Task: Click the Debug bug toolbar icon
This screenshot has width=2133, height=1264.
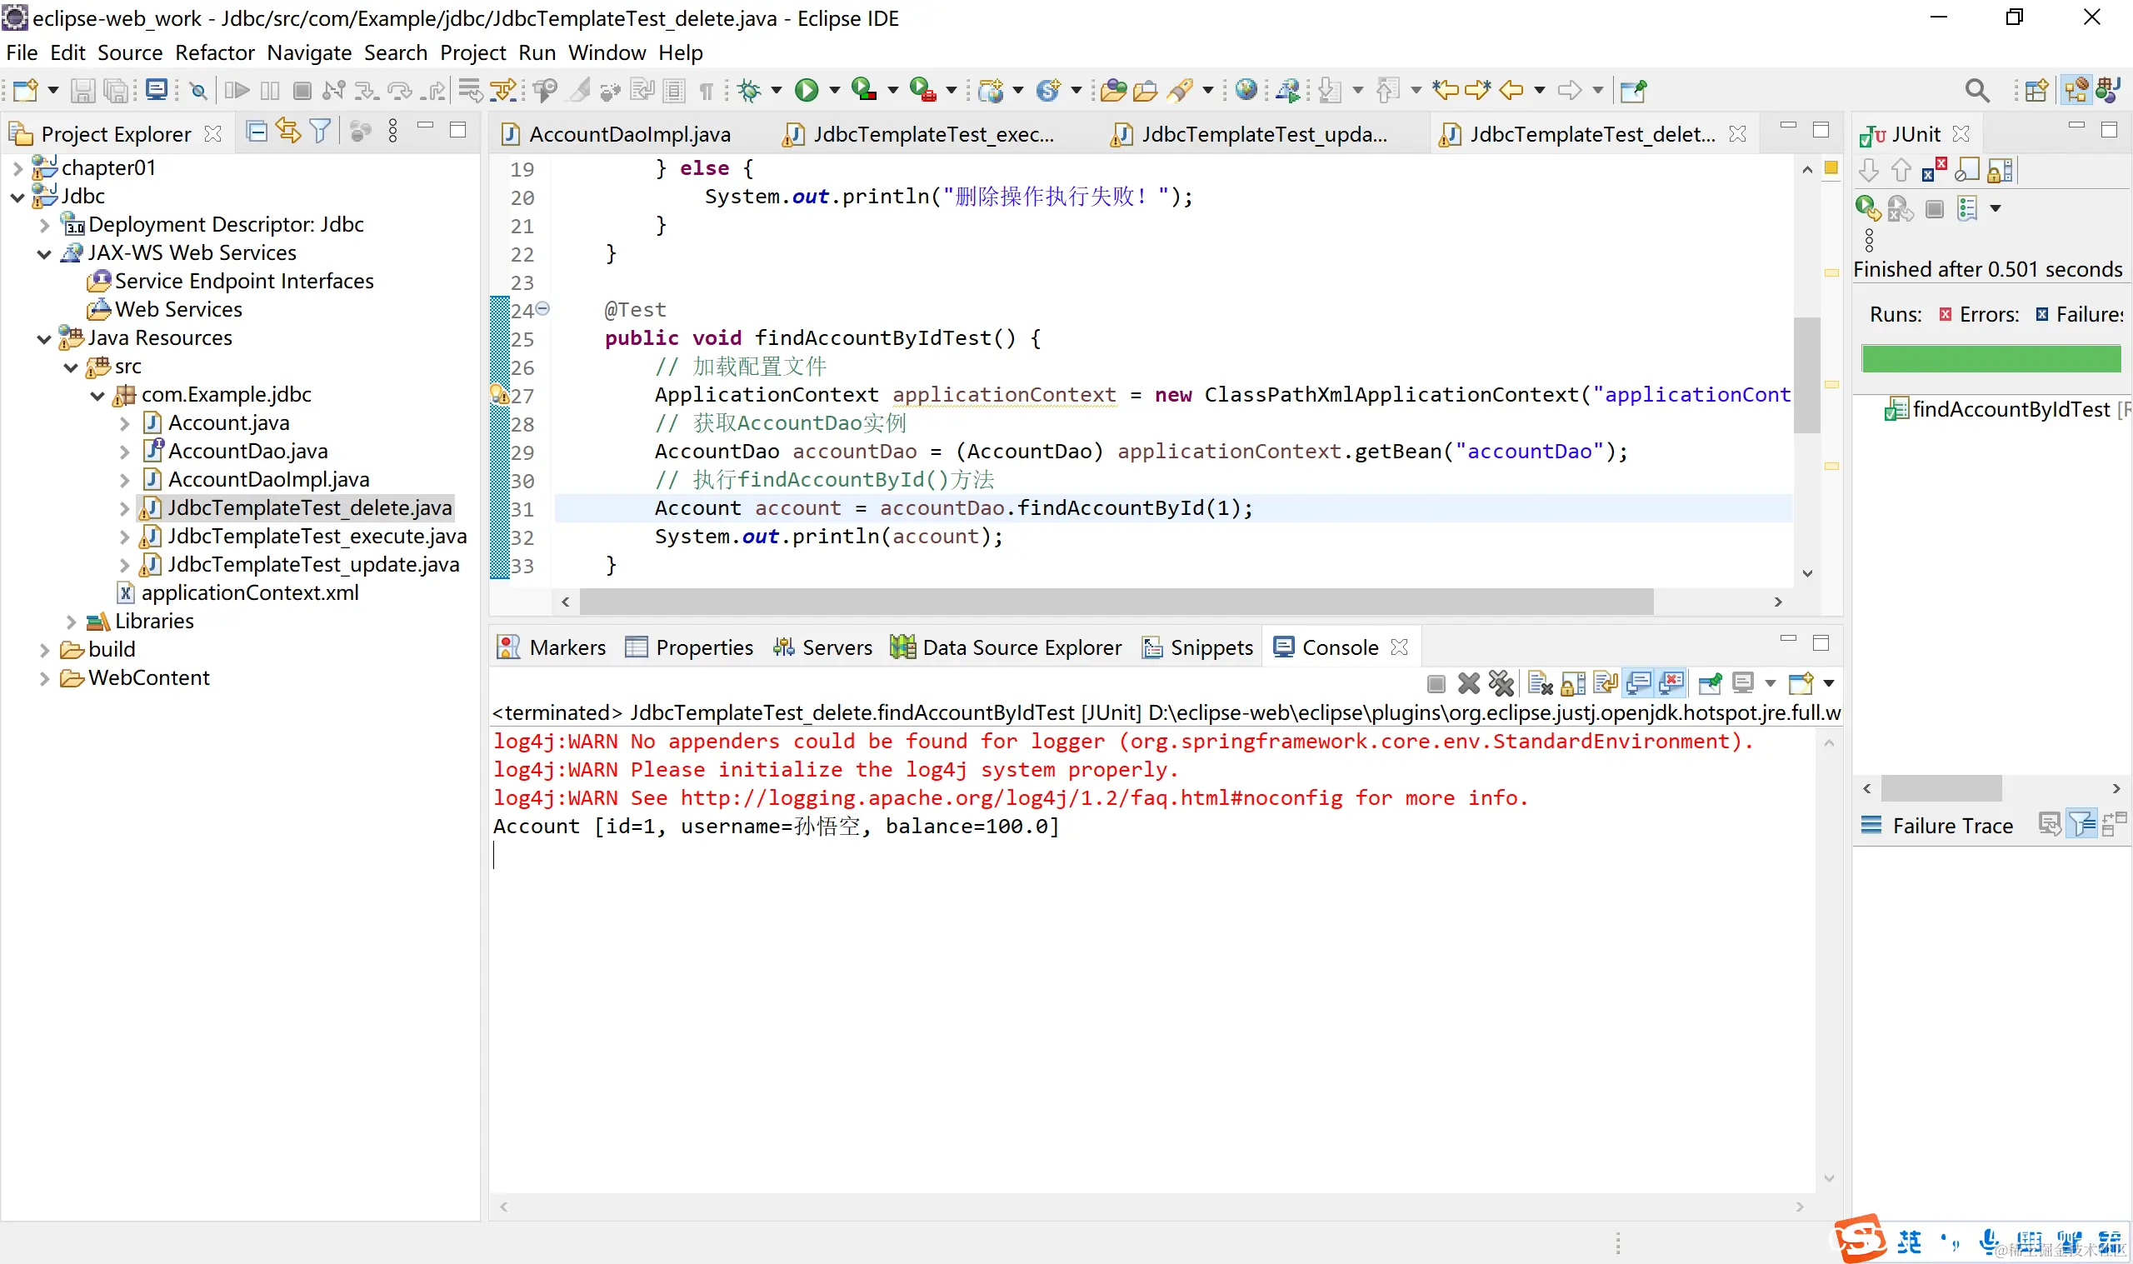Action: pos(749,90)
